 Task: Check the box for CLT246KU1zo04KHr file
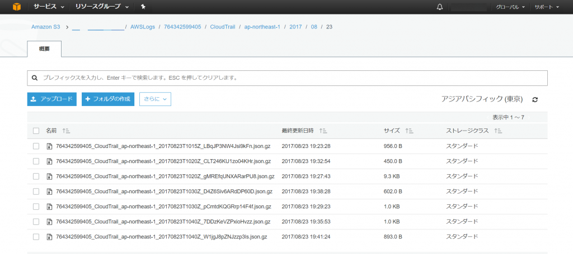[x=36, y=161]
